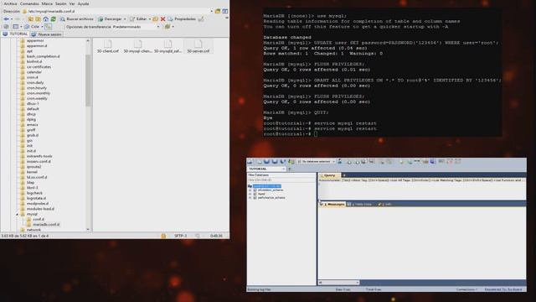Select the 50-server.cnf file

coord(198,46)
